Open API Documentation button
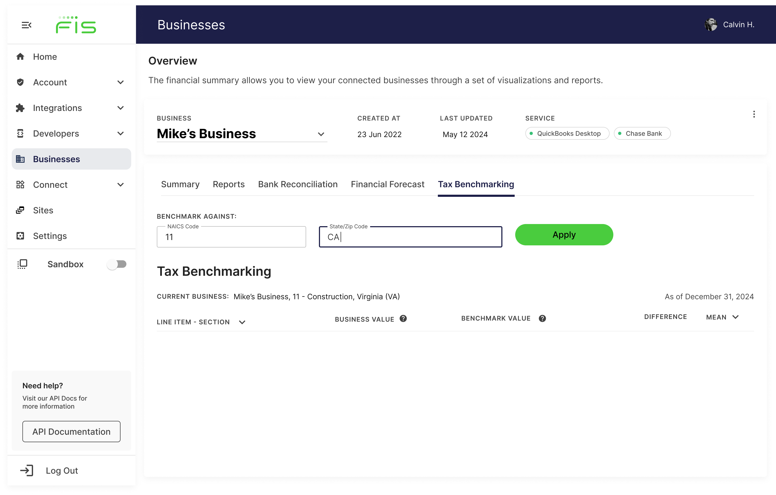 pos(71,431)
